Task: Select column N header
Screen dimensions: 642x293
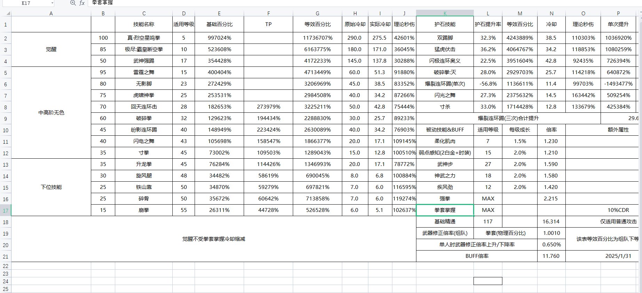Action: tap(551, 14)
